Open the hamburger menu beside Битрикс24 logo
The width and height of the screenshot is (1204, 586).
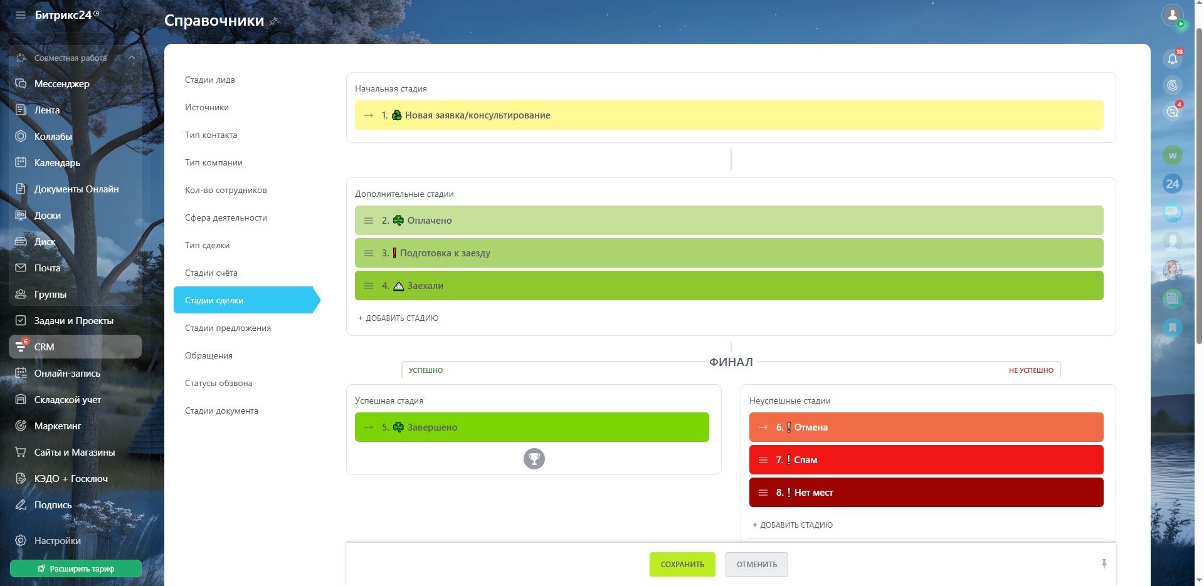point(21,14)
